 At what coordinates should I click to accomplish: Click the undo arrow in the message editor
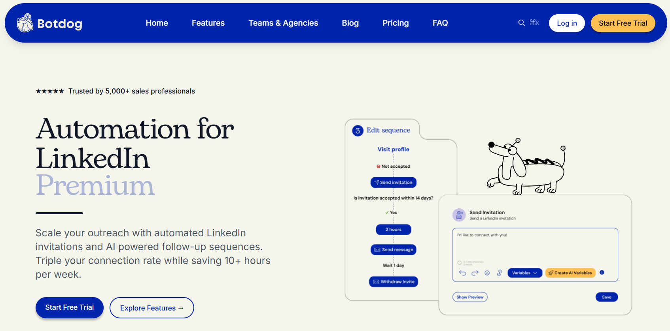462,273
